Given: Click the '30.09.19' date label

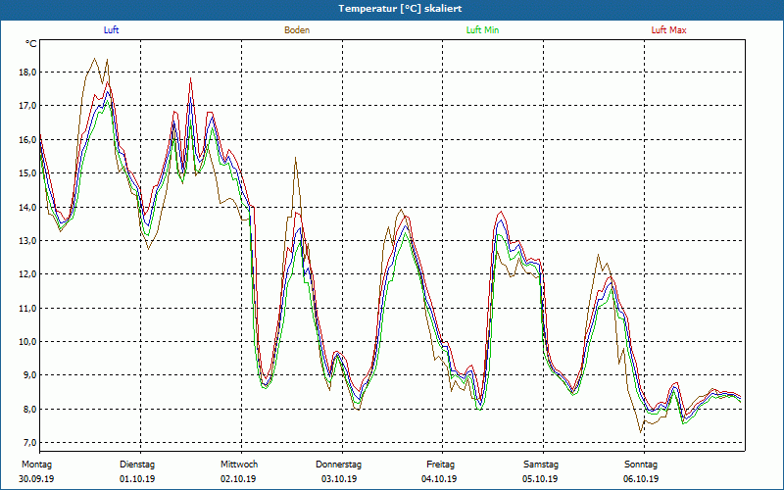Looking at the screenshot, I should 36,478.
